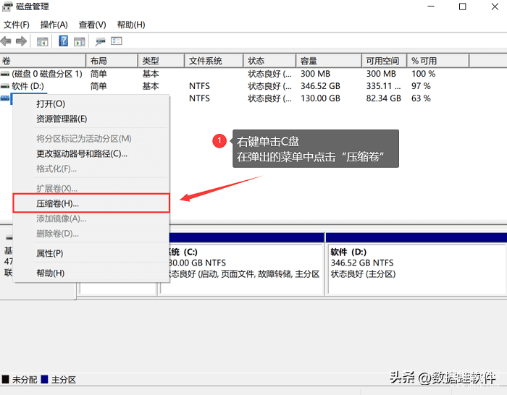The height and width of the screenshot is (395, 507).
Task: Maximize the 磁盘管理 window
Action: click(x=463, y=7)
